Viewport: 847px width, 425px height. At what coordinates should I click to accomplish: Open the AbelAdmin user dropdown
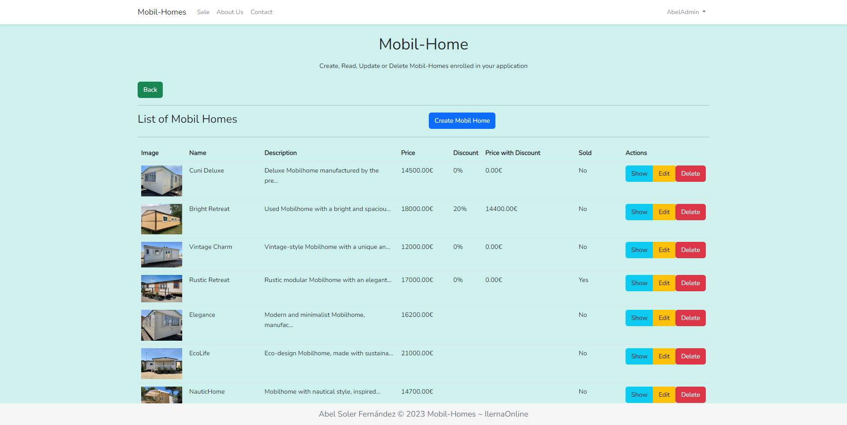tap(686, 12)
